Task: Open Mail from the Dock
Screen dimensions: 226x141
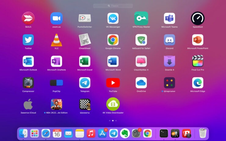Action: [68, 133]
